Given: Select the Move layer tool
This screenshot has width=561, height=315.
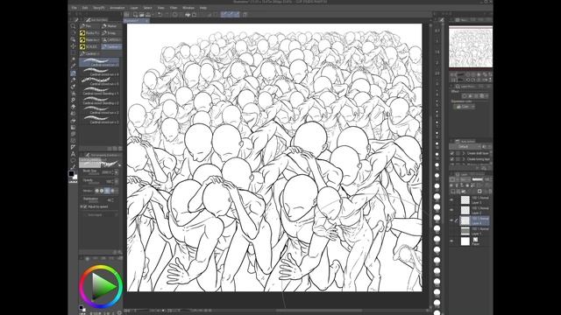Looking at the screenshot, I should (x=73, y=46).
